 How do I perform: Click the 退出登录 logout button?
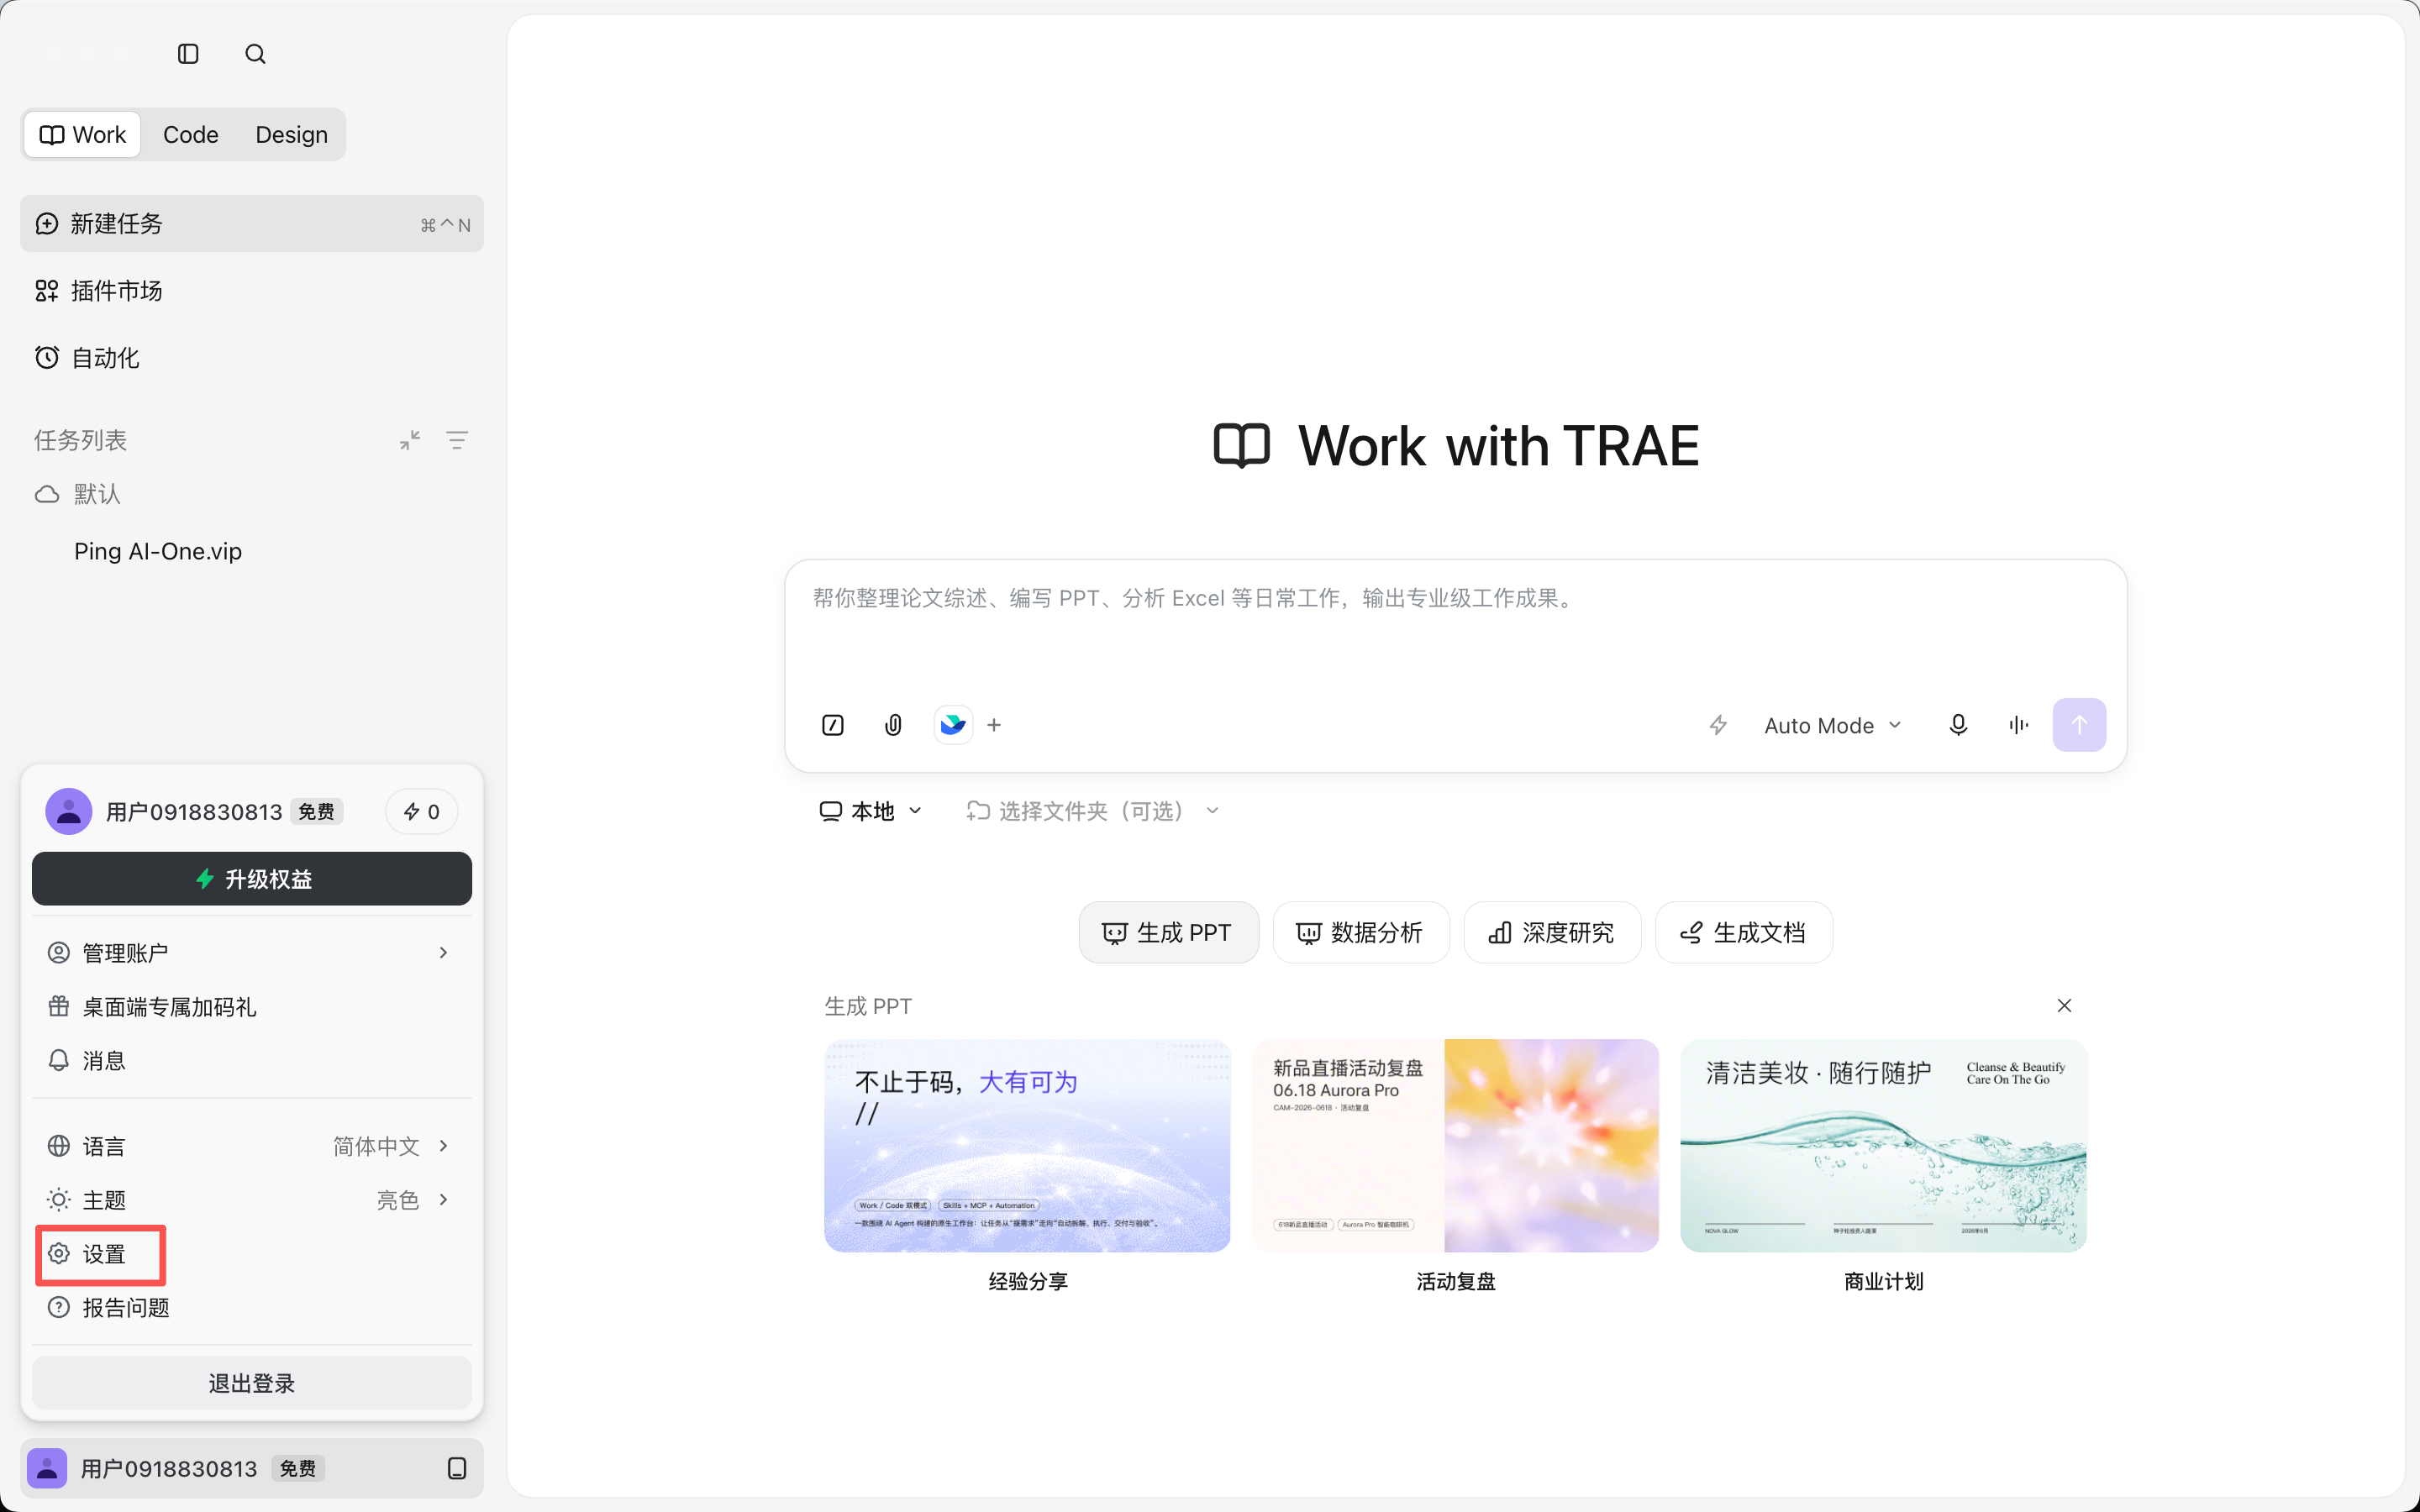[x=252, y=1383]
